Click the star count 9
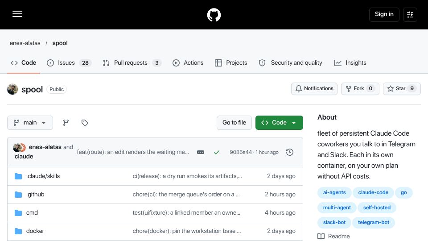Viewport: 428px width, 241px height. [412, 88]
